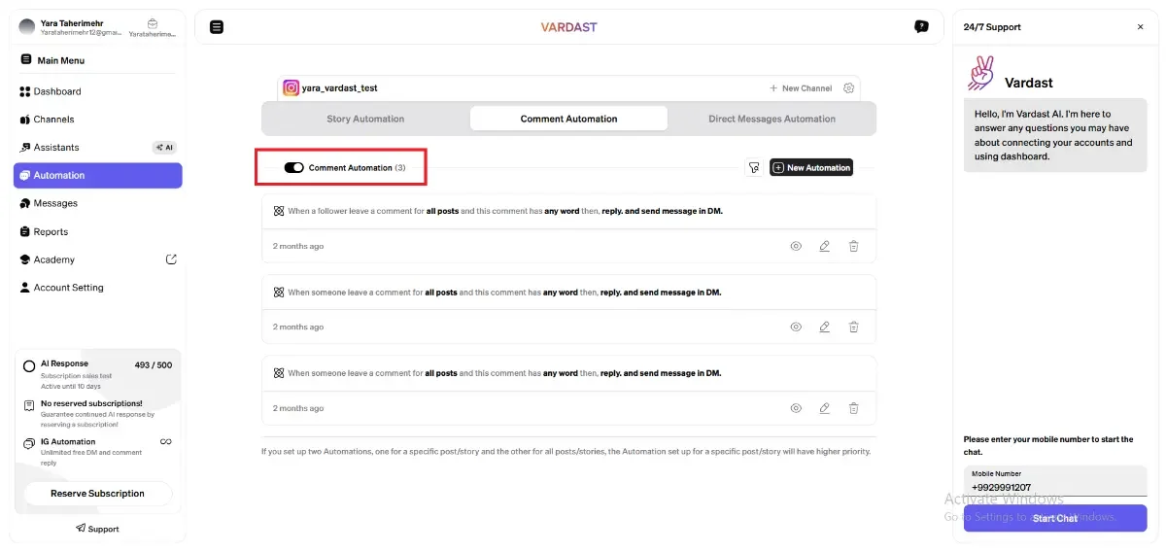Click 'When a follower leave a comment' rule text
The image size is (1166, 552).
pos(505,211)
